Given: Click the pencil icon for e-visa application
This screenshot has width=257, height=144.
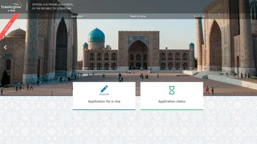Looking at the screenshot, I should pyautogui.click(x=104, y=90).
